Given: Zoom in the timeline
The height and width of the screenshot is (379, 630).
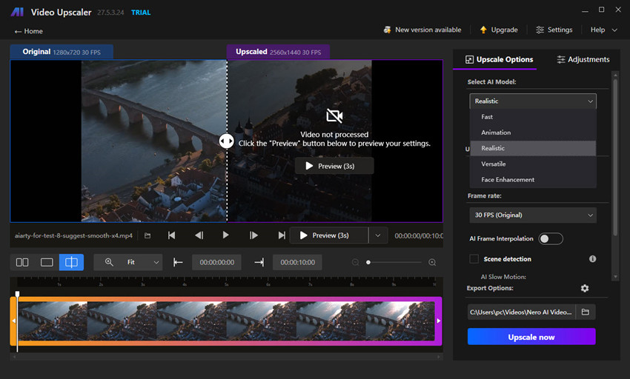Looking at the screenshot, I should 432,262.
